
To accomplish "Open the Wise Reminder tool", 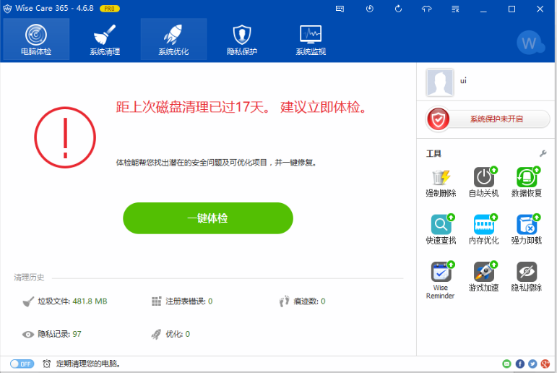I will click(x=441, y=280).
